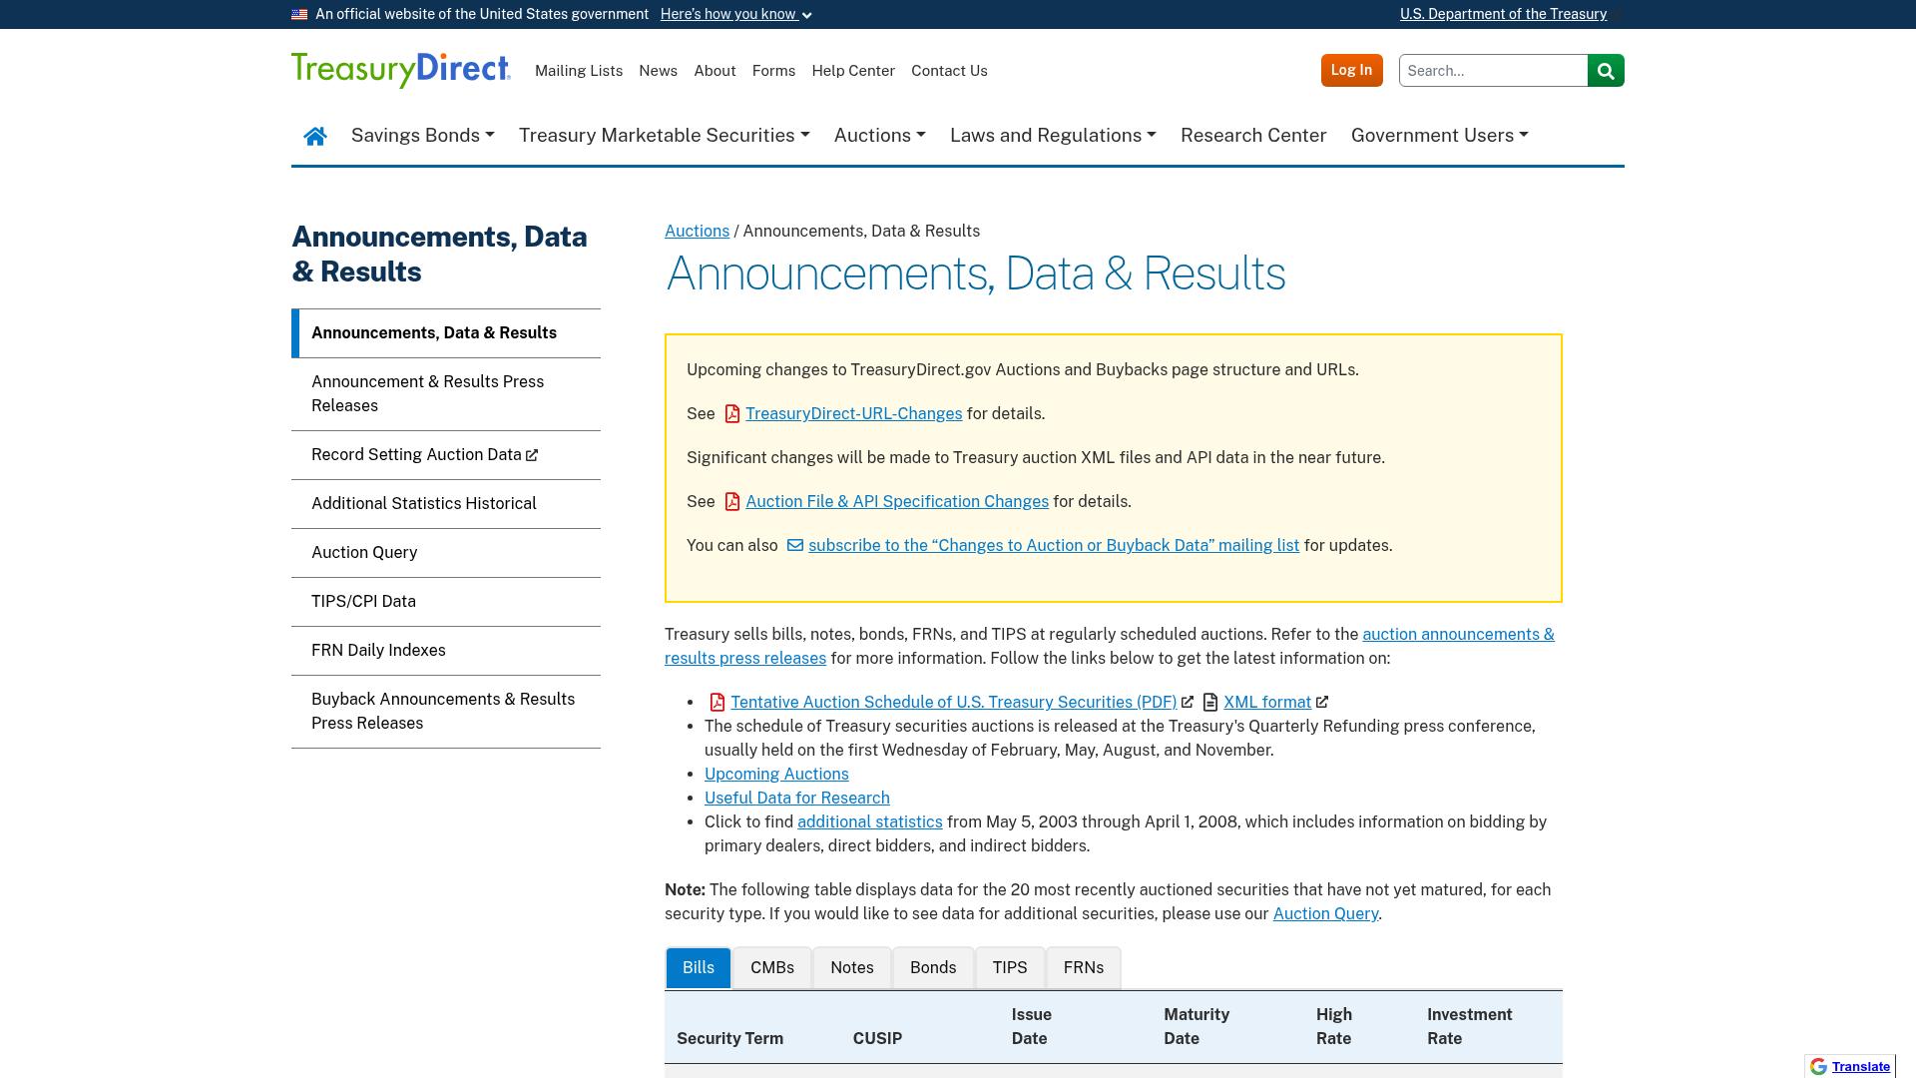This screenshot has width=1916, height=1078.
Task: Click the Auctions breadcrumb link
Action: coord(697,232)
